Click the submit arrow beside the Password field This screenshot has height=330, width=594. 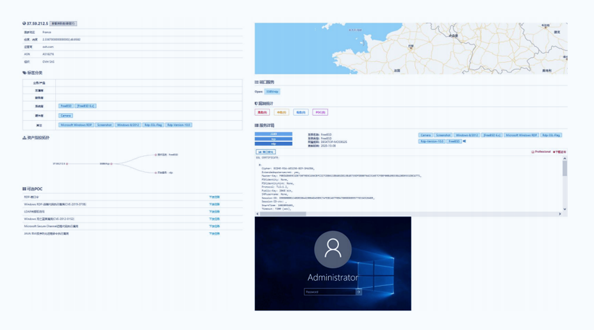358,292
